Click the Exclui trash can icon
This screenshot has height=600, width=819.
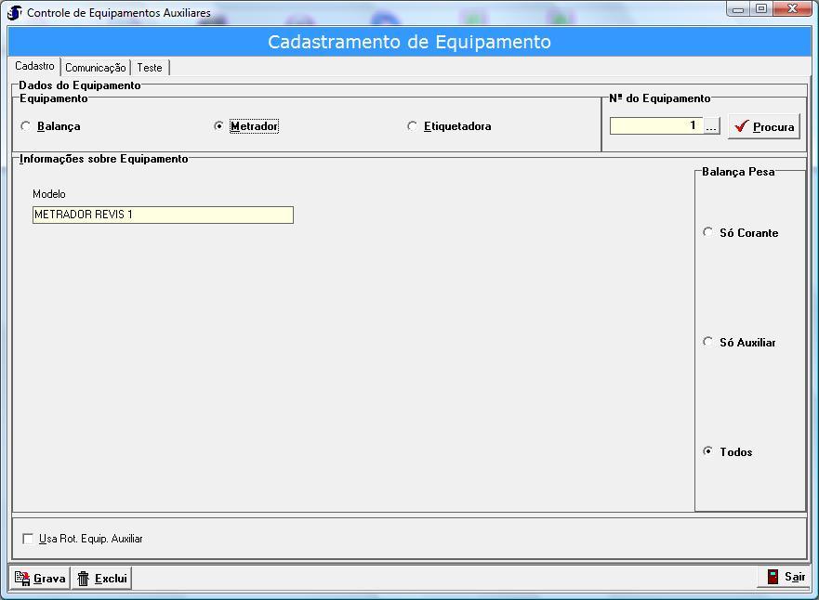tap(84, 578)
